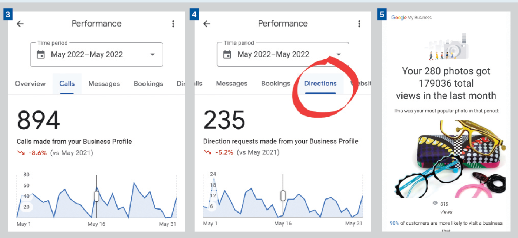Screen dimensions: 518x238
Task: Open Messages tab on Directions screen
Action: click(x=232, y=84)
